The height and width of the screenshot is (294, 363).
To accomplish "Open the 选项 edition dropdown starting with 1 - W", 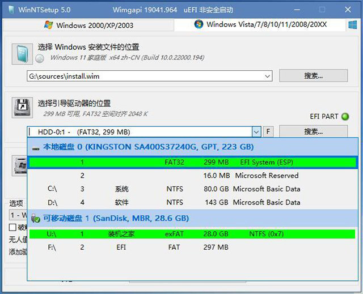I will point(18,215).
